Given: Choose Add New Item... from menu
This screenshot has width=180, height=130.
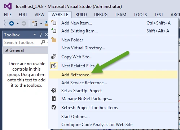Looking at the screenshot, I should coord(113,23).
